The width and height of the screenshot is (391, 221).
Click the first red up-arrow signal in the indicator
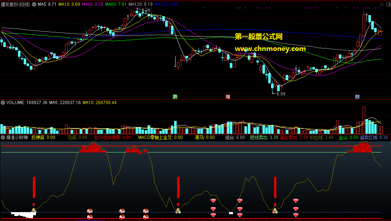click(x=34, y=205)
